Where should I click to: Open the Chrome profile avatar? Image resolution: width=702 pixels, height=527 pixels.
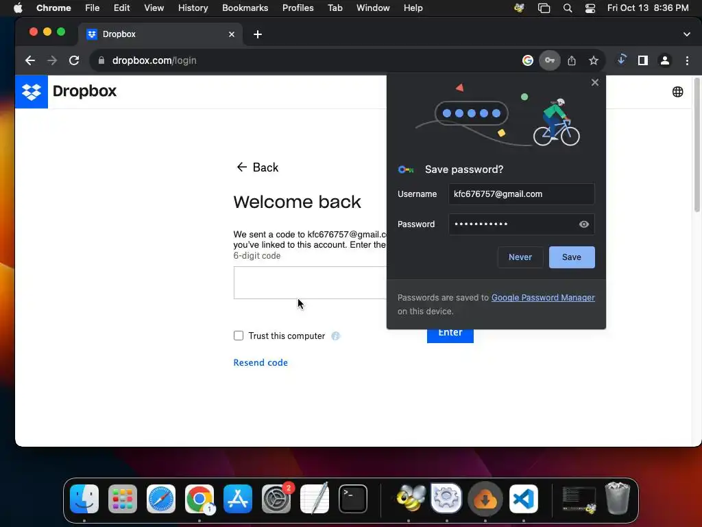[665, 60]
